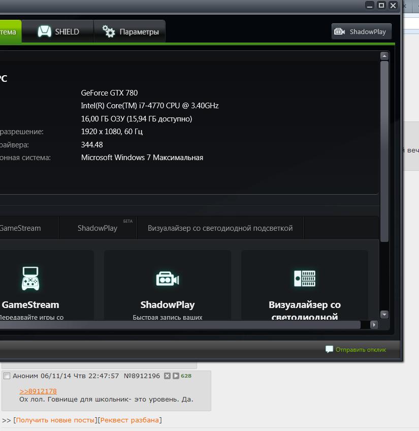Click the ShadowPlay button with camera icon in header
The width and height of the screenshot is (419, 431).
361,32
